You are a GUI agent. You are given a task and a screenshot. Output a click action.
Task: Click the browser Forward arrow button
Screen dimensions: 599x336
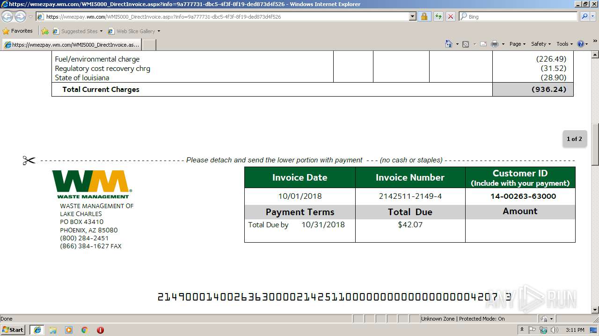coord(20,17)
